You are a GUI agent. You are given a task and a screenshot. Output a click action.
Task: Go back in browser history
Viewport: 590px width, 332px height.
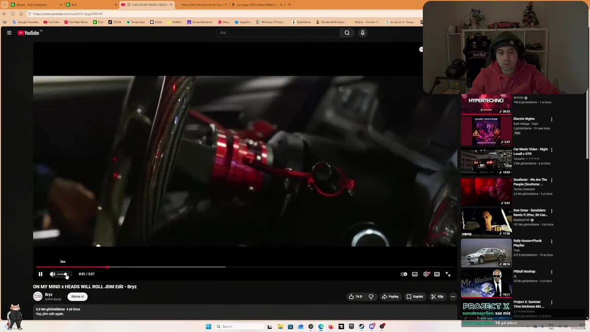[5, 14]
